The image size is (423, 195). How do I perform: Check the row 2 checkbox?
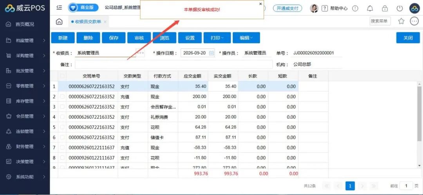tap(62, 97)
